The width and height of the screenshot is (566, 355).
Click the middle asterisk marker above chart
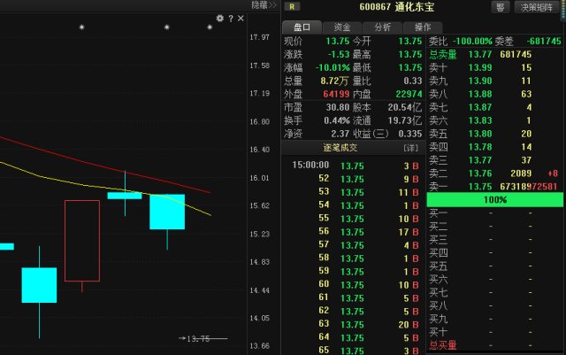pos(166,28)
